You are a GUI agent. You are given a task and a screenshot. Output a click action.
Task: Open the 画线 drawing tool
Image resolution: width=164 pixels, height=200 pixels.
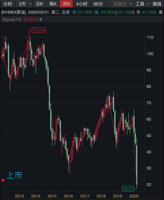pos(157,4)
